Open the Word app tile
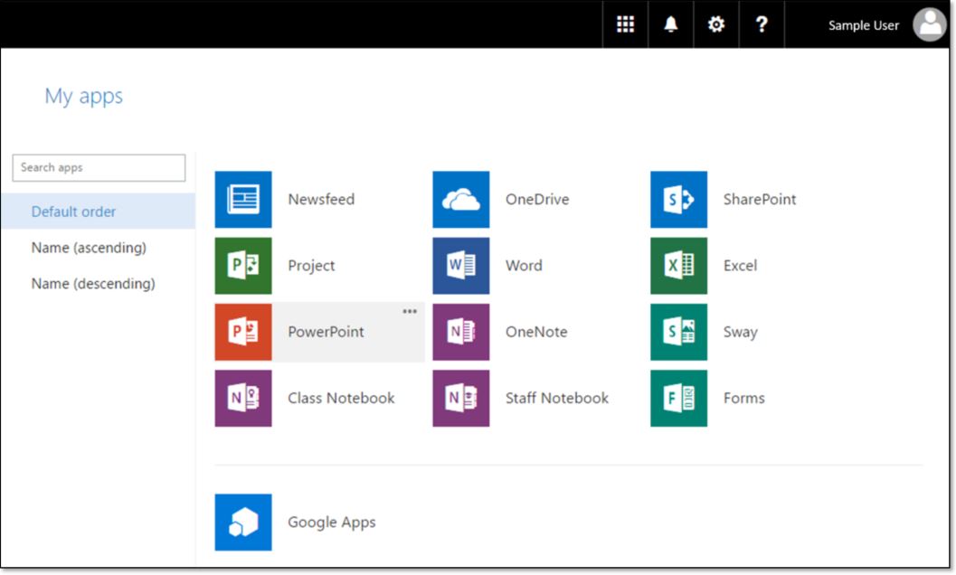The height and width of the screenshot is (575, 956). (x=461, y=266)
